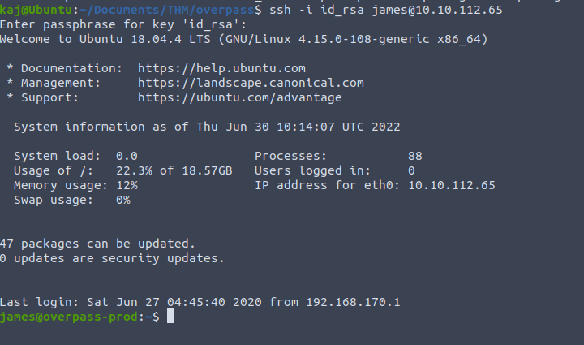The width and height of the screenshot is (584, 345).
Task: Click the ~/Documents/THM/overpass path text
Action: [166, 10]
